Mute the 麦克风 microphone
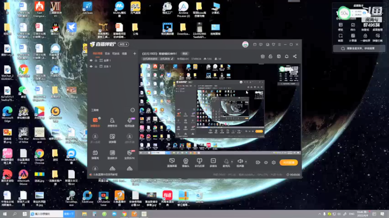The height and width of the screenshot is (218, 389). coord(226,163)
